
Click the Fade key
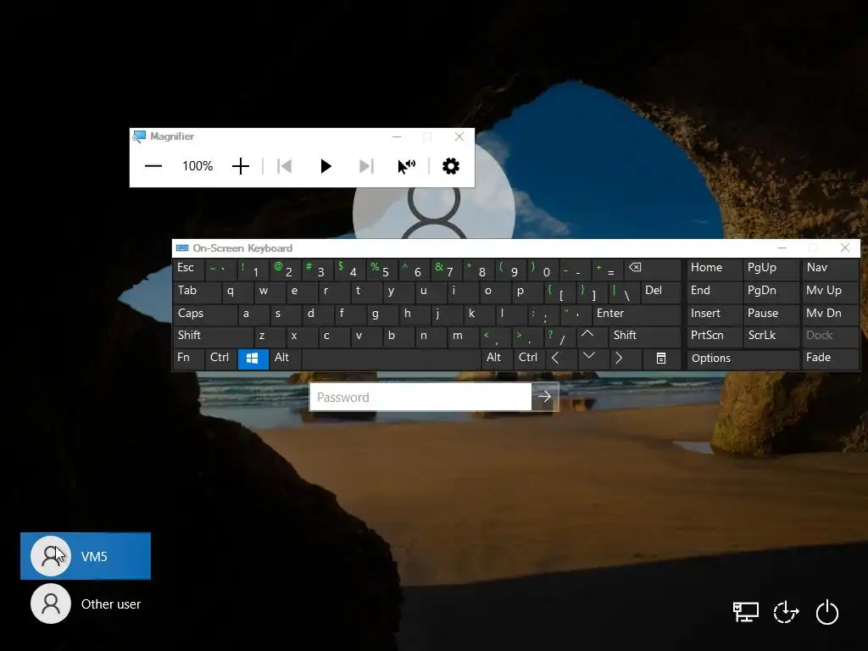click(x=830, y=359)
